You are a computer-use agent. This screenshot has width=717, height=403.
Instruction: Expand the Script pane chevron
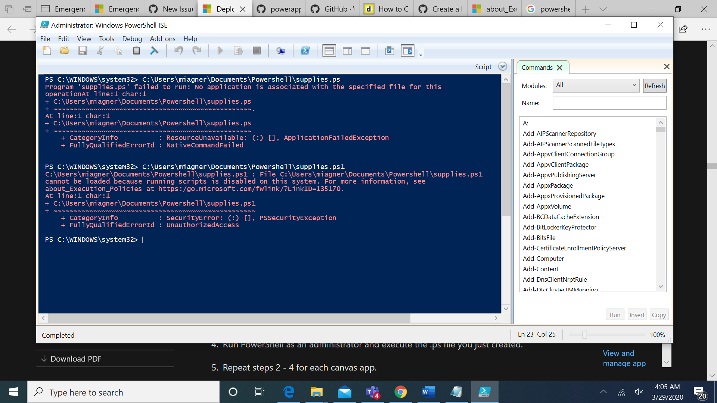click(x=503, y=66)
